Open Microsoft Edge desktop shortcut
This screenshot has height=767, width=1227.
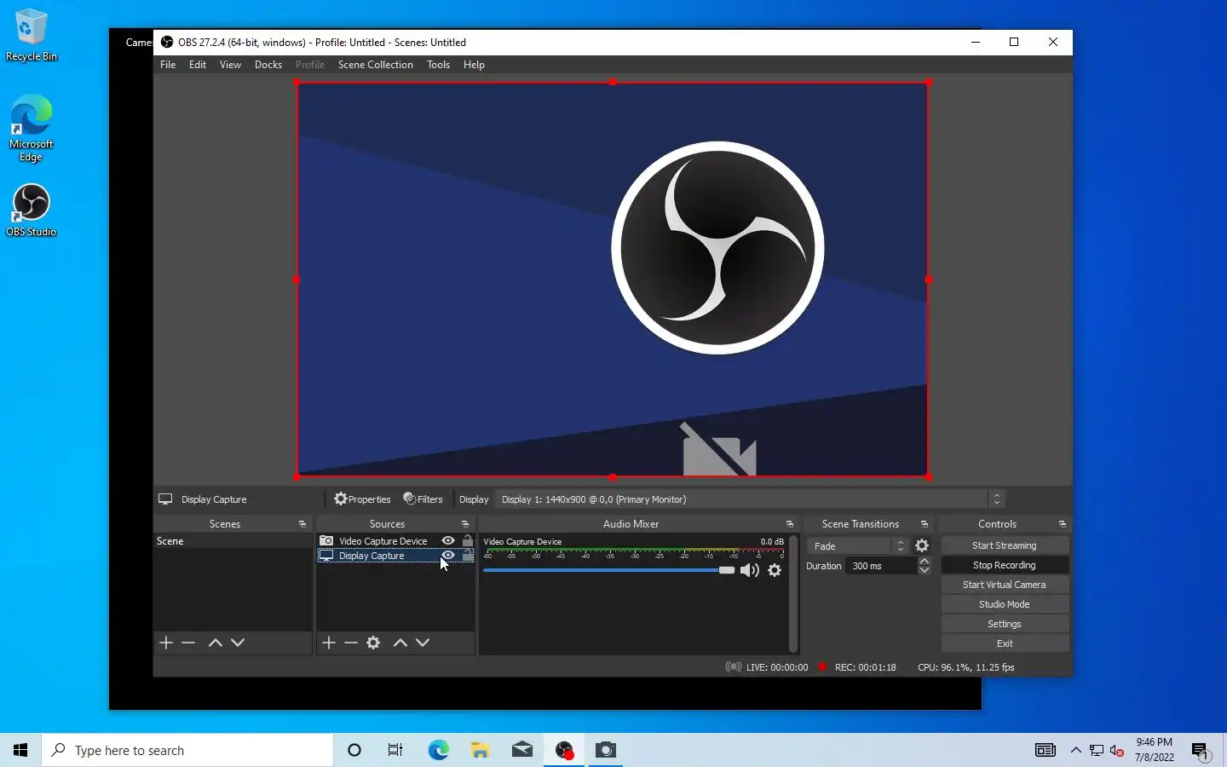coord(32,128)
